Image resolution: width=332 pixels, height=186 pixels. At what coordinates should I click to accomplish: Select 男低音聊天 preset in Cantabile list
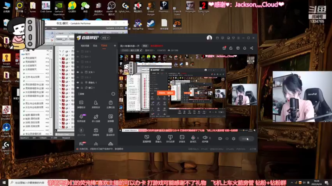tap(31, 58)
